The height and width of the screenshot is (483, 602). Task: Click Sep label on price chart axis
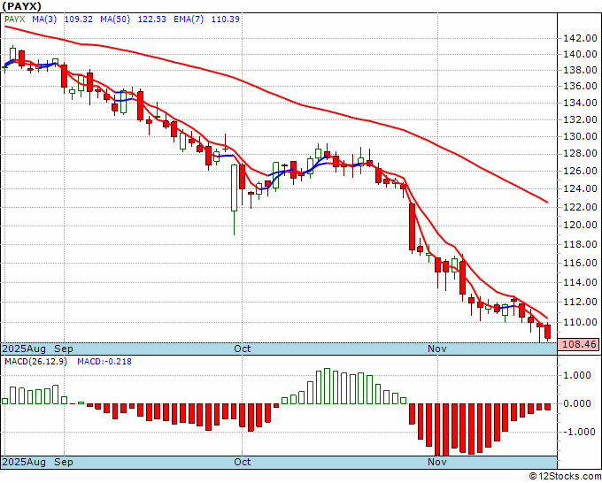[x=64, y=349]
